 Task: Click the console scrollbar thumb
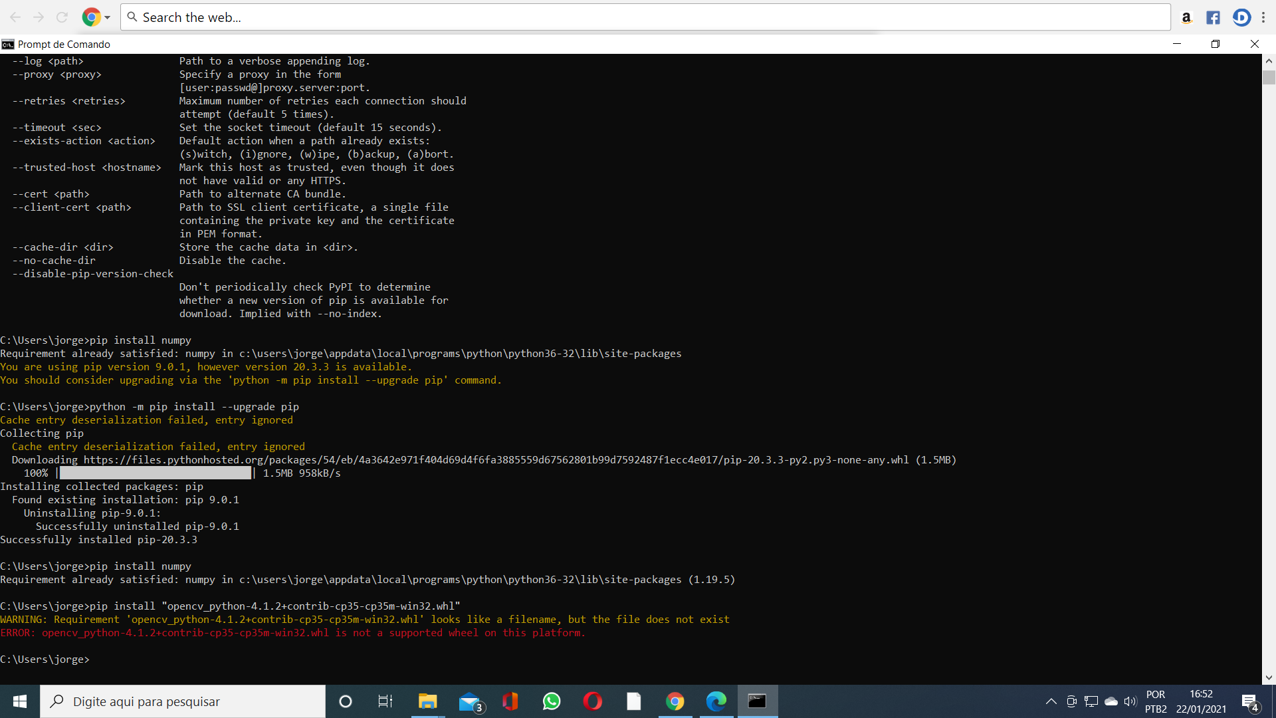point(1269,77)
